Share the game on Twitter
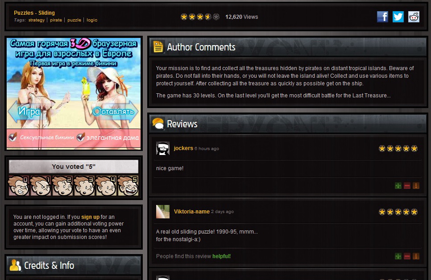The height and width of the screenshot is (280, 431). coord(398,17)
